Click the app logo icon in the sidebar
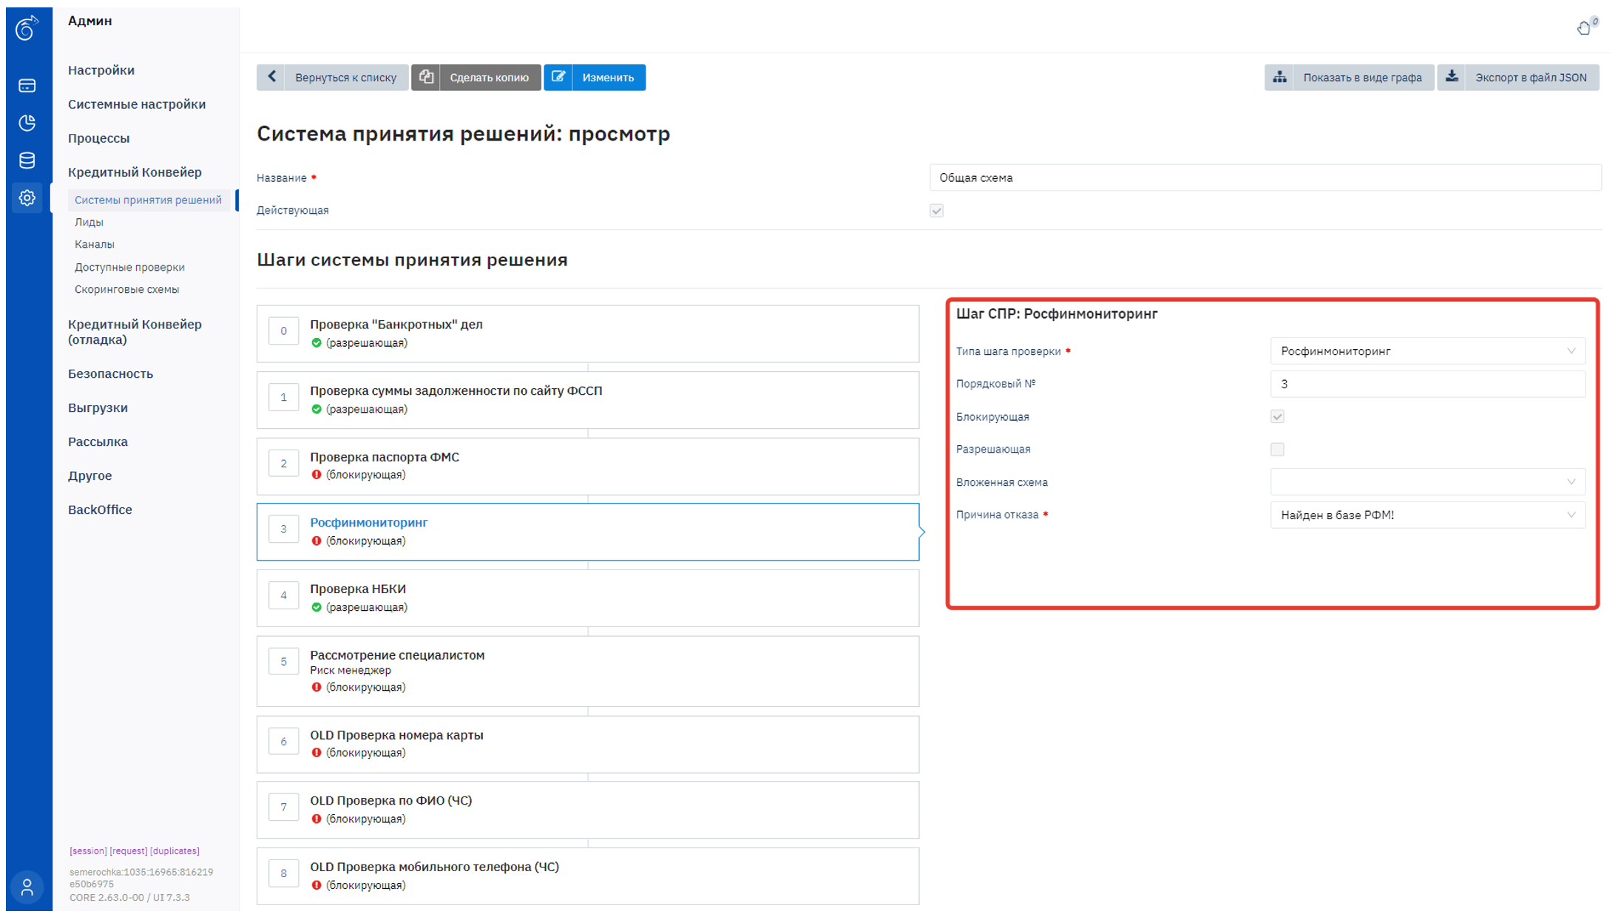Viewport: 1621px width, 917px height. point(27,28)
